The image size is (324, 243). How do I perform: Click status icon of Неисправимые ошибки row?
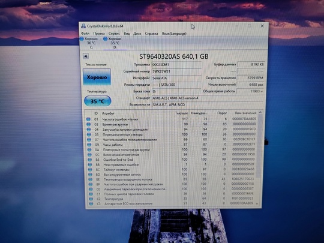(x=90, y=164)
